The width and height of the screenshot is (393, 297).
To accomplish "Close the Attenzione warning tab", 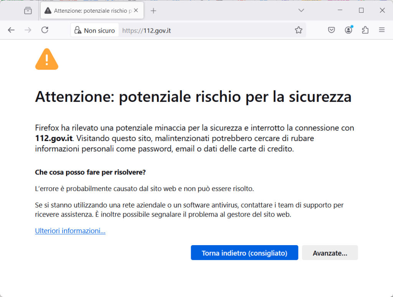I will [x=136, y=10].
